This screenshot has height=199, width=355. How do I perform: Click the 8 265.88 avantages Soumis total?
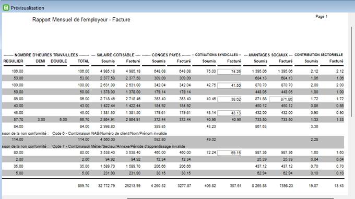[259, 185]
